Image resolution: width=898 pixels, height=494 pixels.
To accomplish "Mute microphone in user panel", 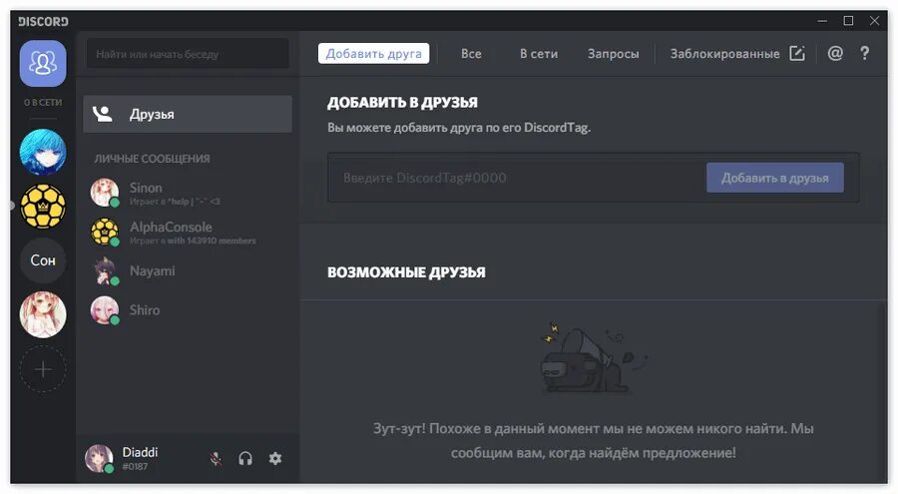I will (x=216, y=458).
